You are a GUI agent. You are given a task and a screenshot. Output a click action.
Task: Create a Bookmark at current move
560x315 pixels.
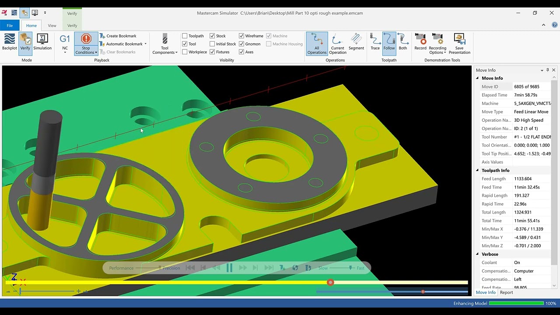[118, 36]
